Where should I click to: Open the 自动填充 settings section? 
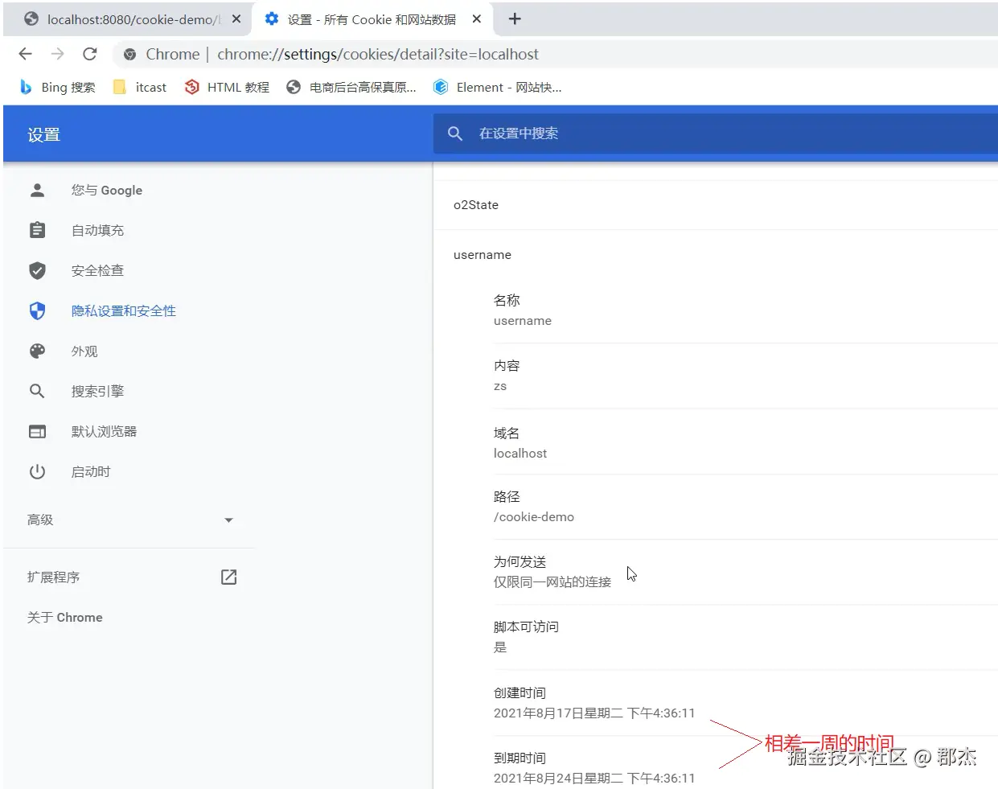coord(97,230)
